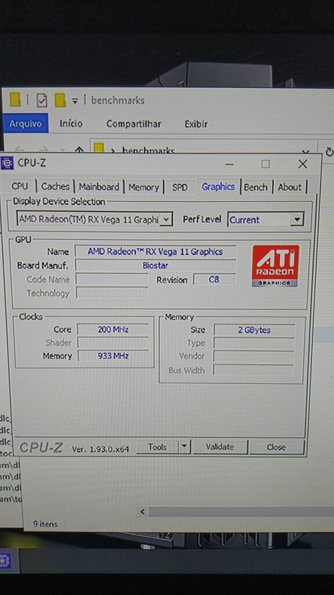Open the About tab

pyautogui.click(x=290, y=187)
